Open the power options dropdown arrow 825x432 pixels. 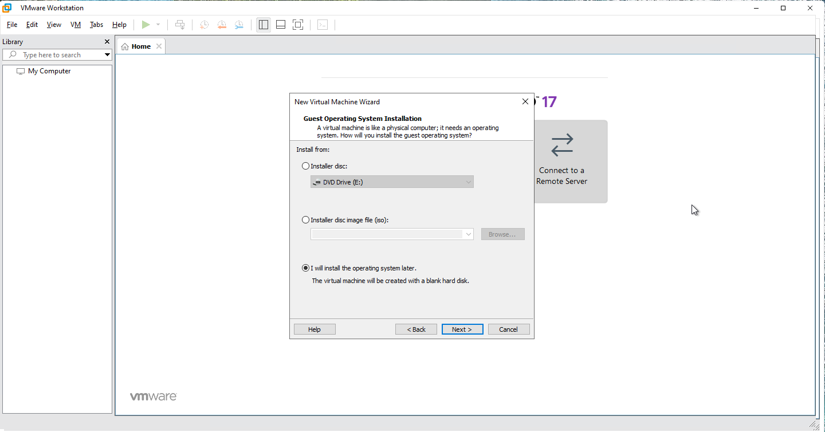click(x=158, y=25)
